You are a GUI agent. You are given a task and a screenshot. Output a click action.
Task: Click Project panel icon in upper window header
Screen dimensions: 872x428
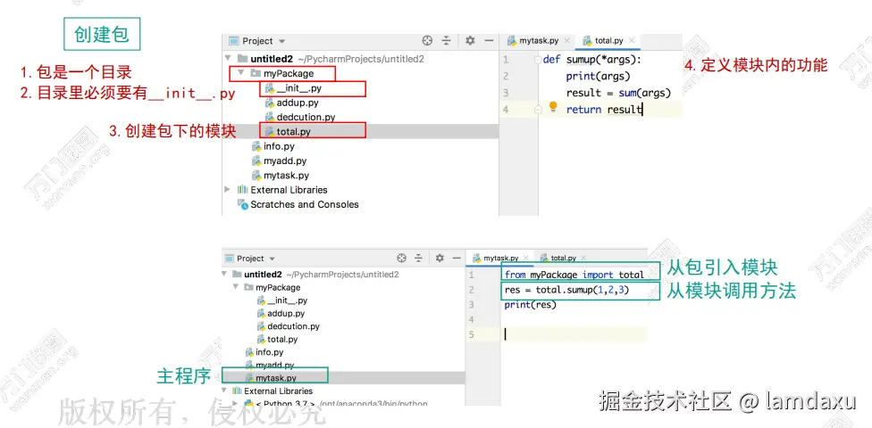234,41
